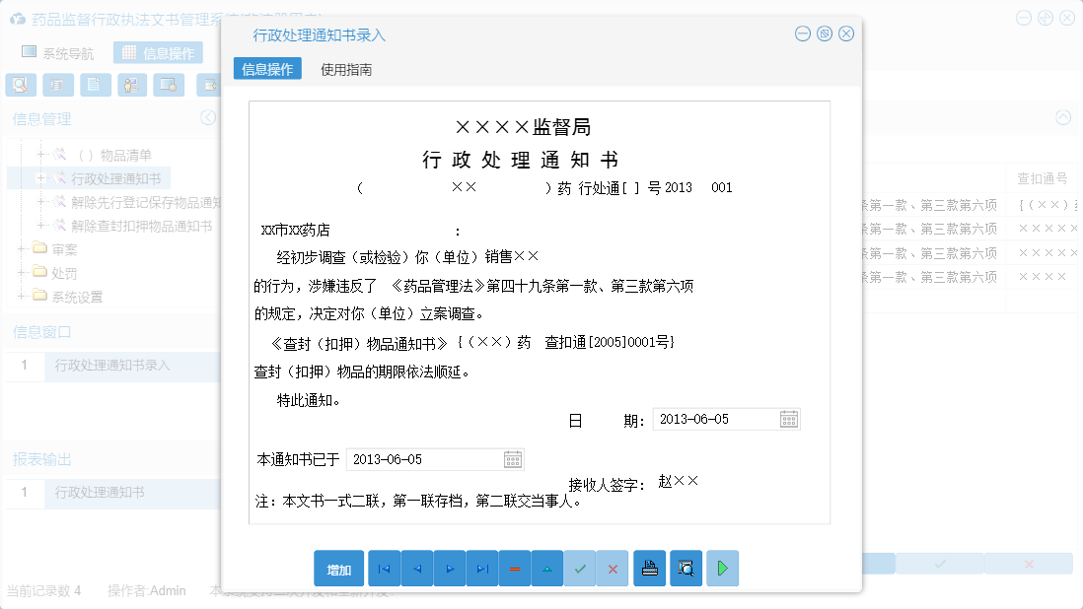Go to the next record using the arrow icon
The image size is (1083, 609).
[x=449, y=569]
